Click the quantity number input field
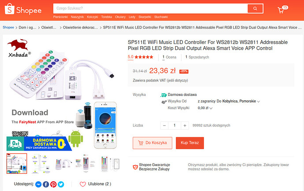Viewport: 304px width, 191px height. coord(175,125)
